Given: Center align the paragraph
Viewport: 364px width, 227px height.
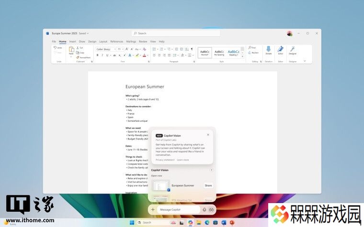Looking at the screenshot, I should tap(159, 55).
